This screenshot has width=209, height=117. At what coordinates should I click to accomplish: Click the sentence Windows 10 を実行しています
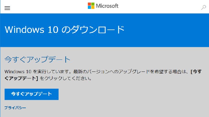pyautogui.click(x=36, y=72)
